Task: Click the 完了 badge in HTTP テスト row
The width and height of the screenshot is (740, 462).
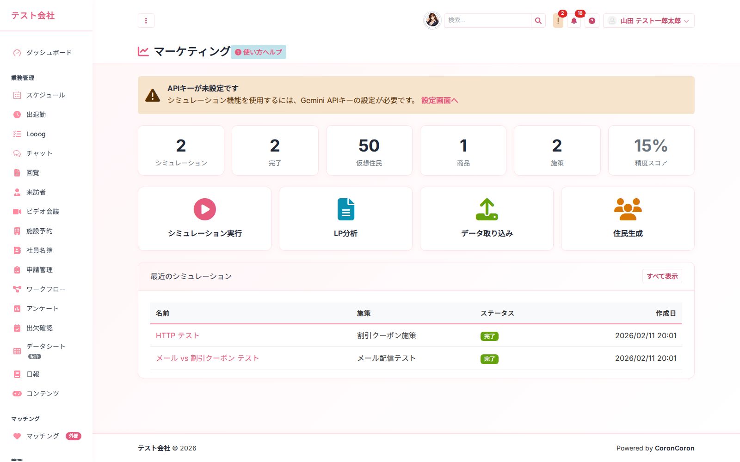Action: click(x=489, y=336)
